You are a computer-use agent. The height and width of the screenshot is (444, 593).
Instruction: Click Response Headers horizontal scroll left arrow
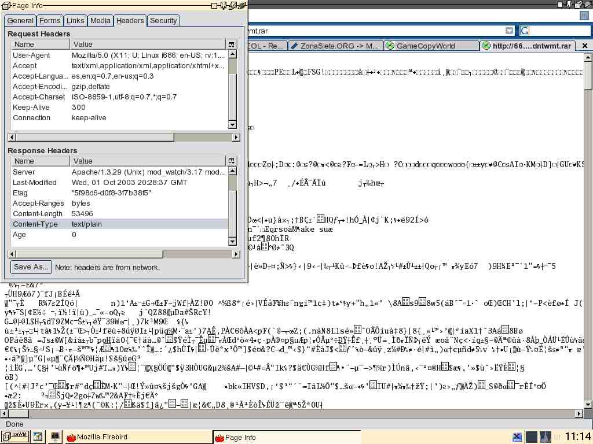click(12, 254)
